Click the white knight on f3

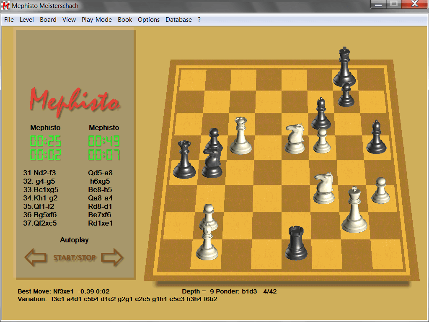(324, 188)
